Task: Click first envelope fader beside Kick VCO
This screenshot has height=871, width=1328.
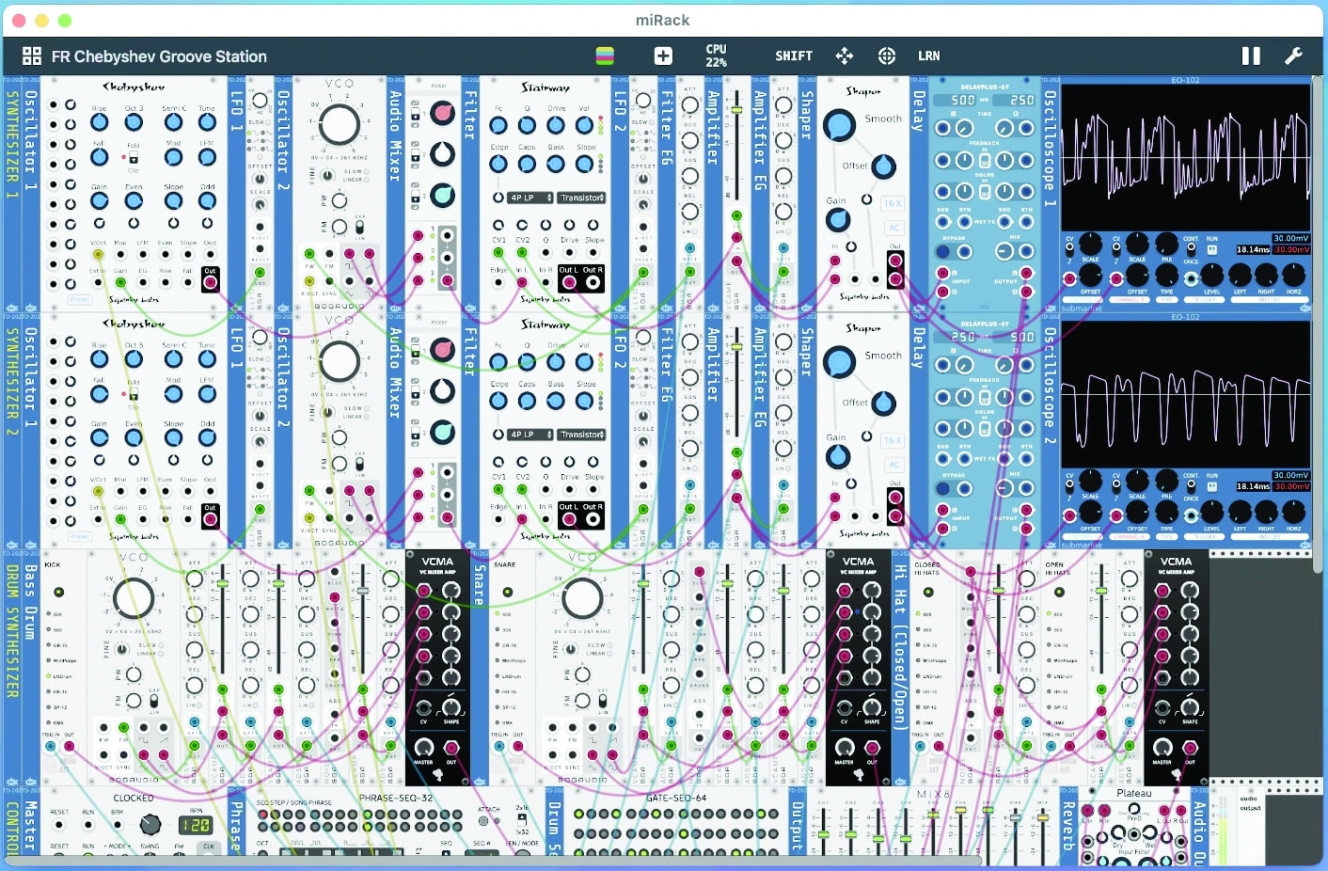Action: pos(222,584)
